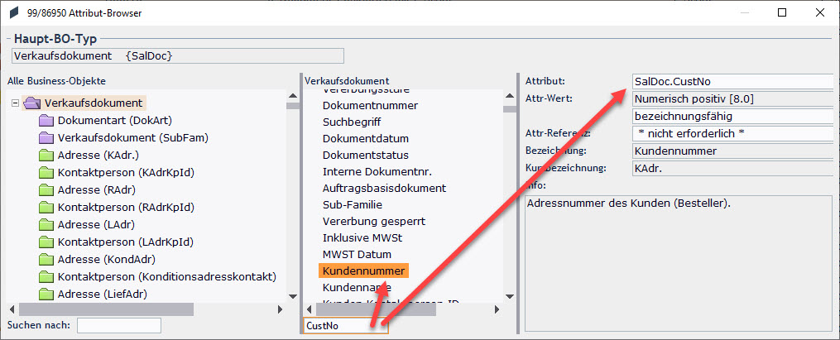
Task: Click the Kontaktperson (Konditionsadresskontakt) folder icon
Action: (x=47, y=277)
